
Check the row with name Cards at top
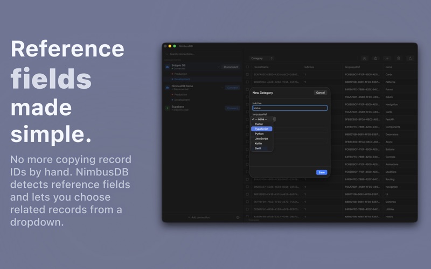tap(247, 74)
